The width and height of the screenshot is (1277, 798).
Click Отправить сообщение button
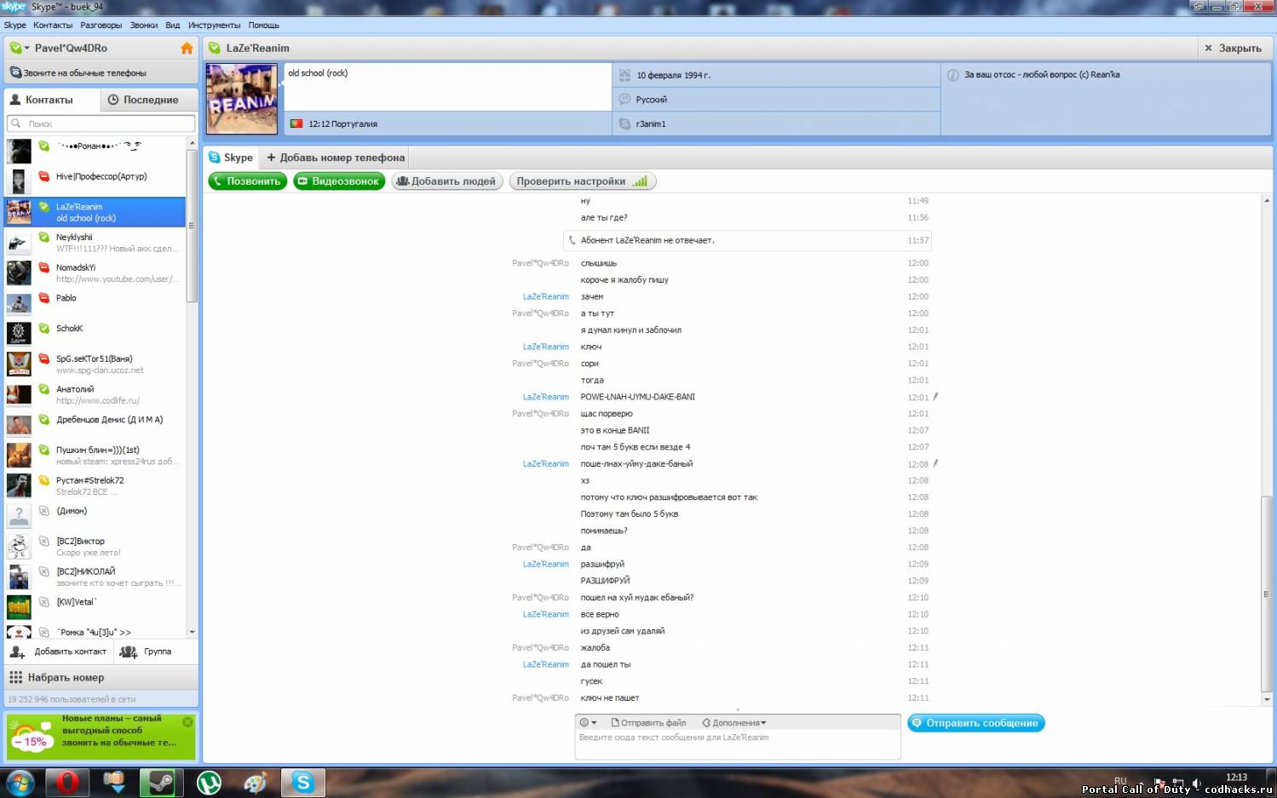[x=976, y=723]
